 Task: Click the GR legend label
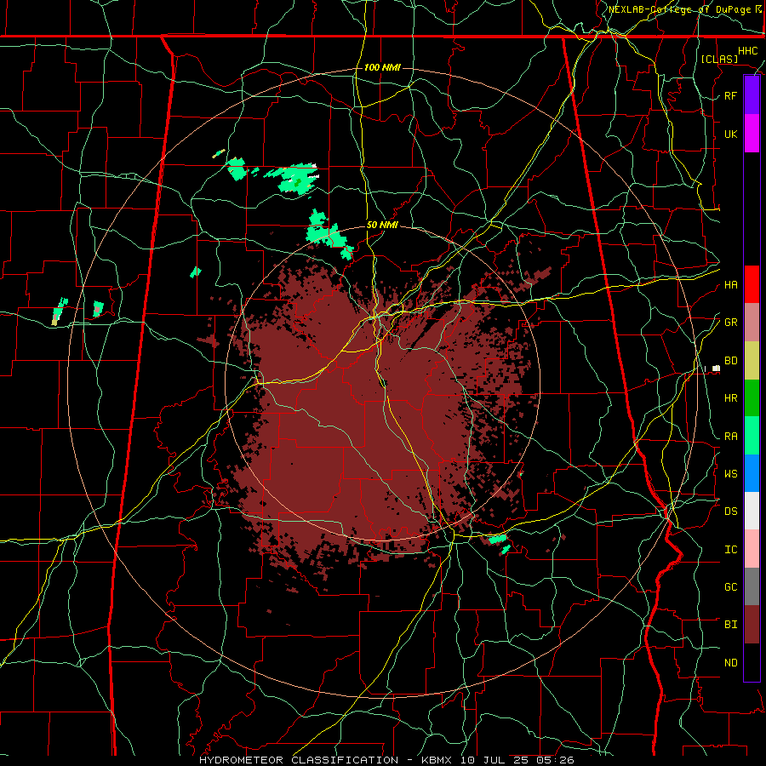[730, 323]
